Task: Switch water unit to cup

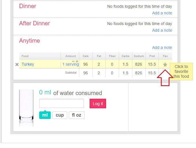Action: [x=60, y=115]
